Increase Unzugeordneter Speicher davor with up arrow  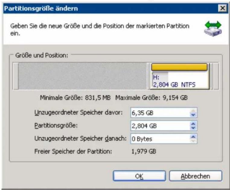pyautogui.click(x=193, y=111)
